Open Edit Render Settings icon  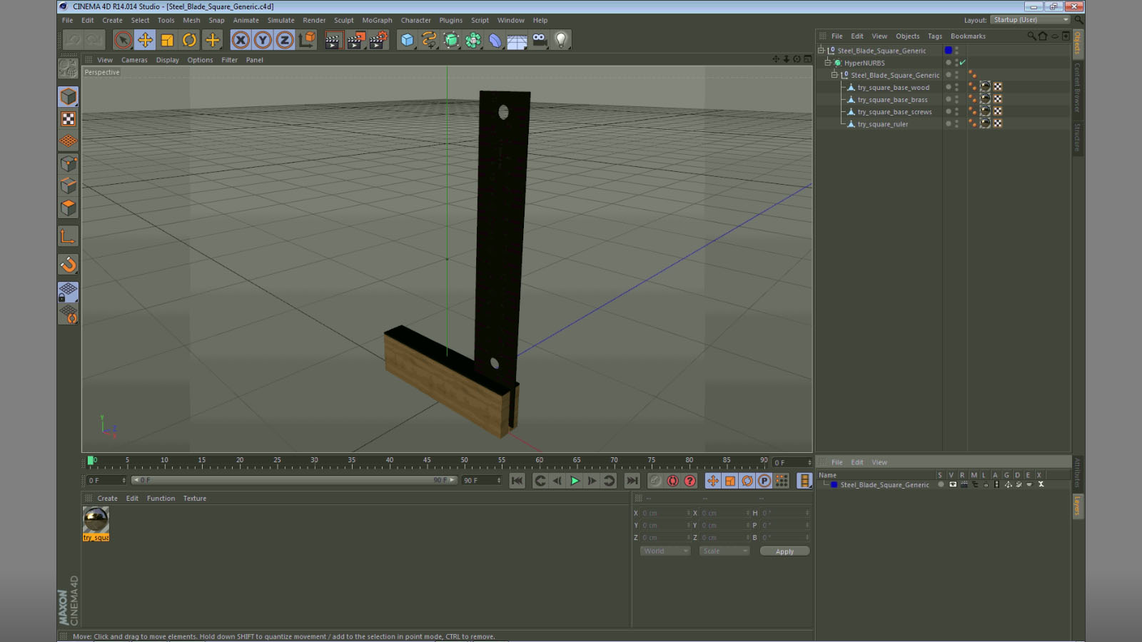378,40
